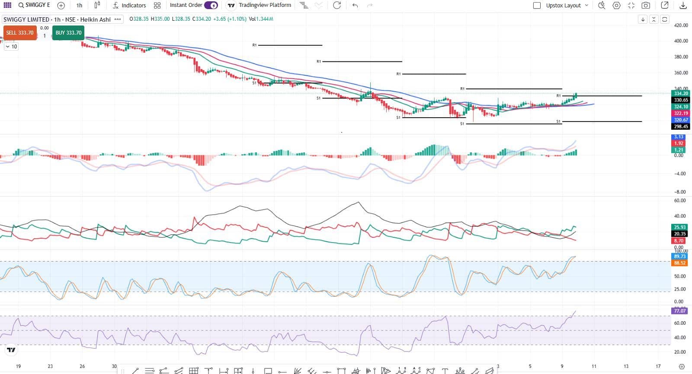Open symbol search for SWIGGY E

pyautogui.click(x=35, y=5)
